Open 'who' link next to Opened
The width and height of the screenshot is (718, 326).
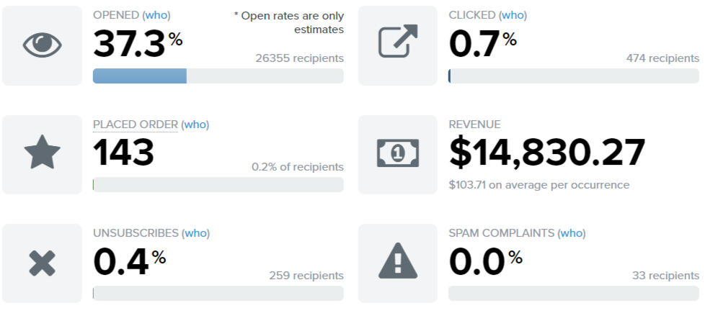[156, 15]
